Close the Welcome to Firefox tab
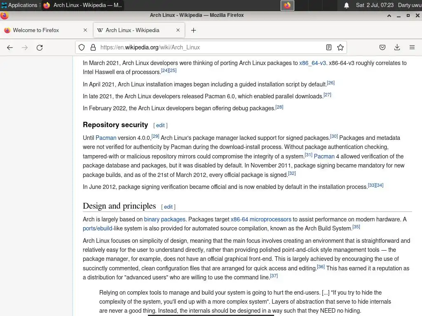Screen dimensions: 422x316 pyautogui.click(x=85, y=30)
